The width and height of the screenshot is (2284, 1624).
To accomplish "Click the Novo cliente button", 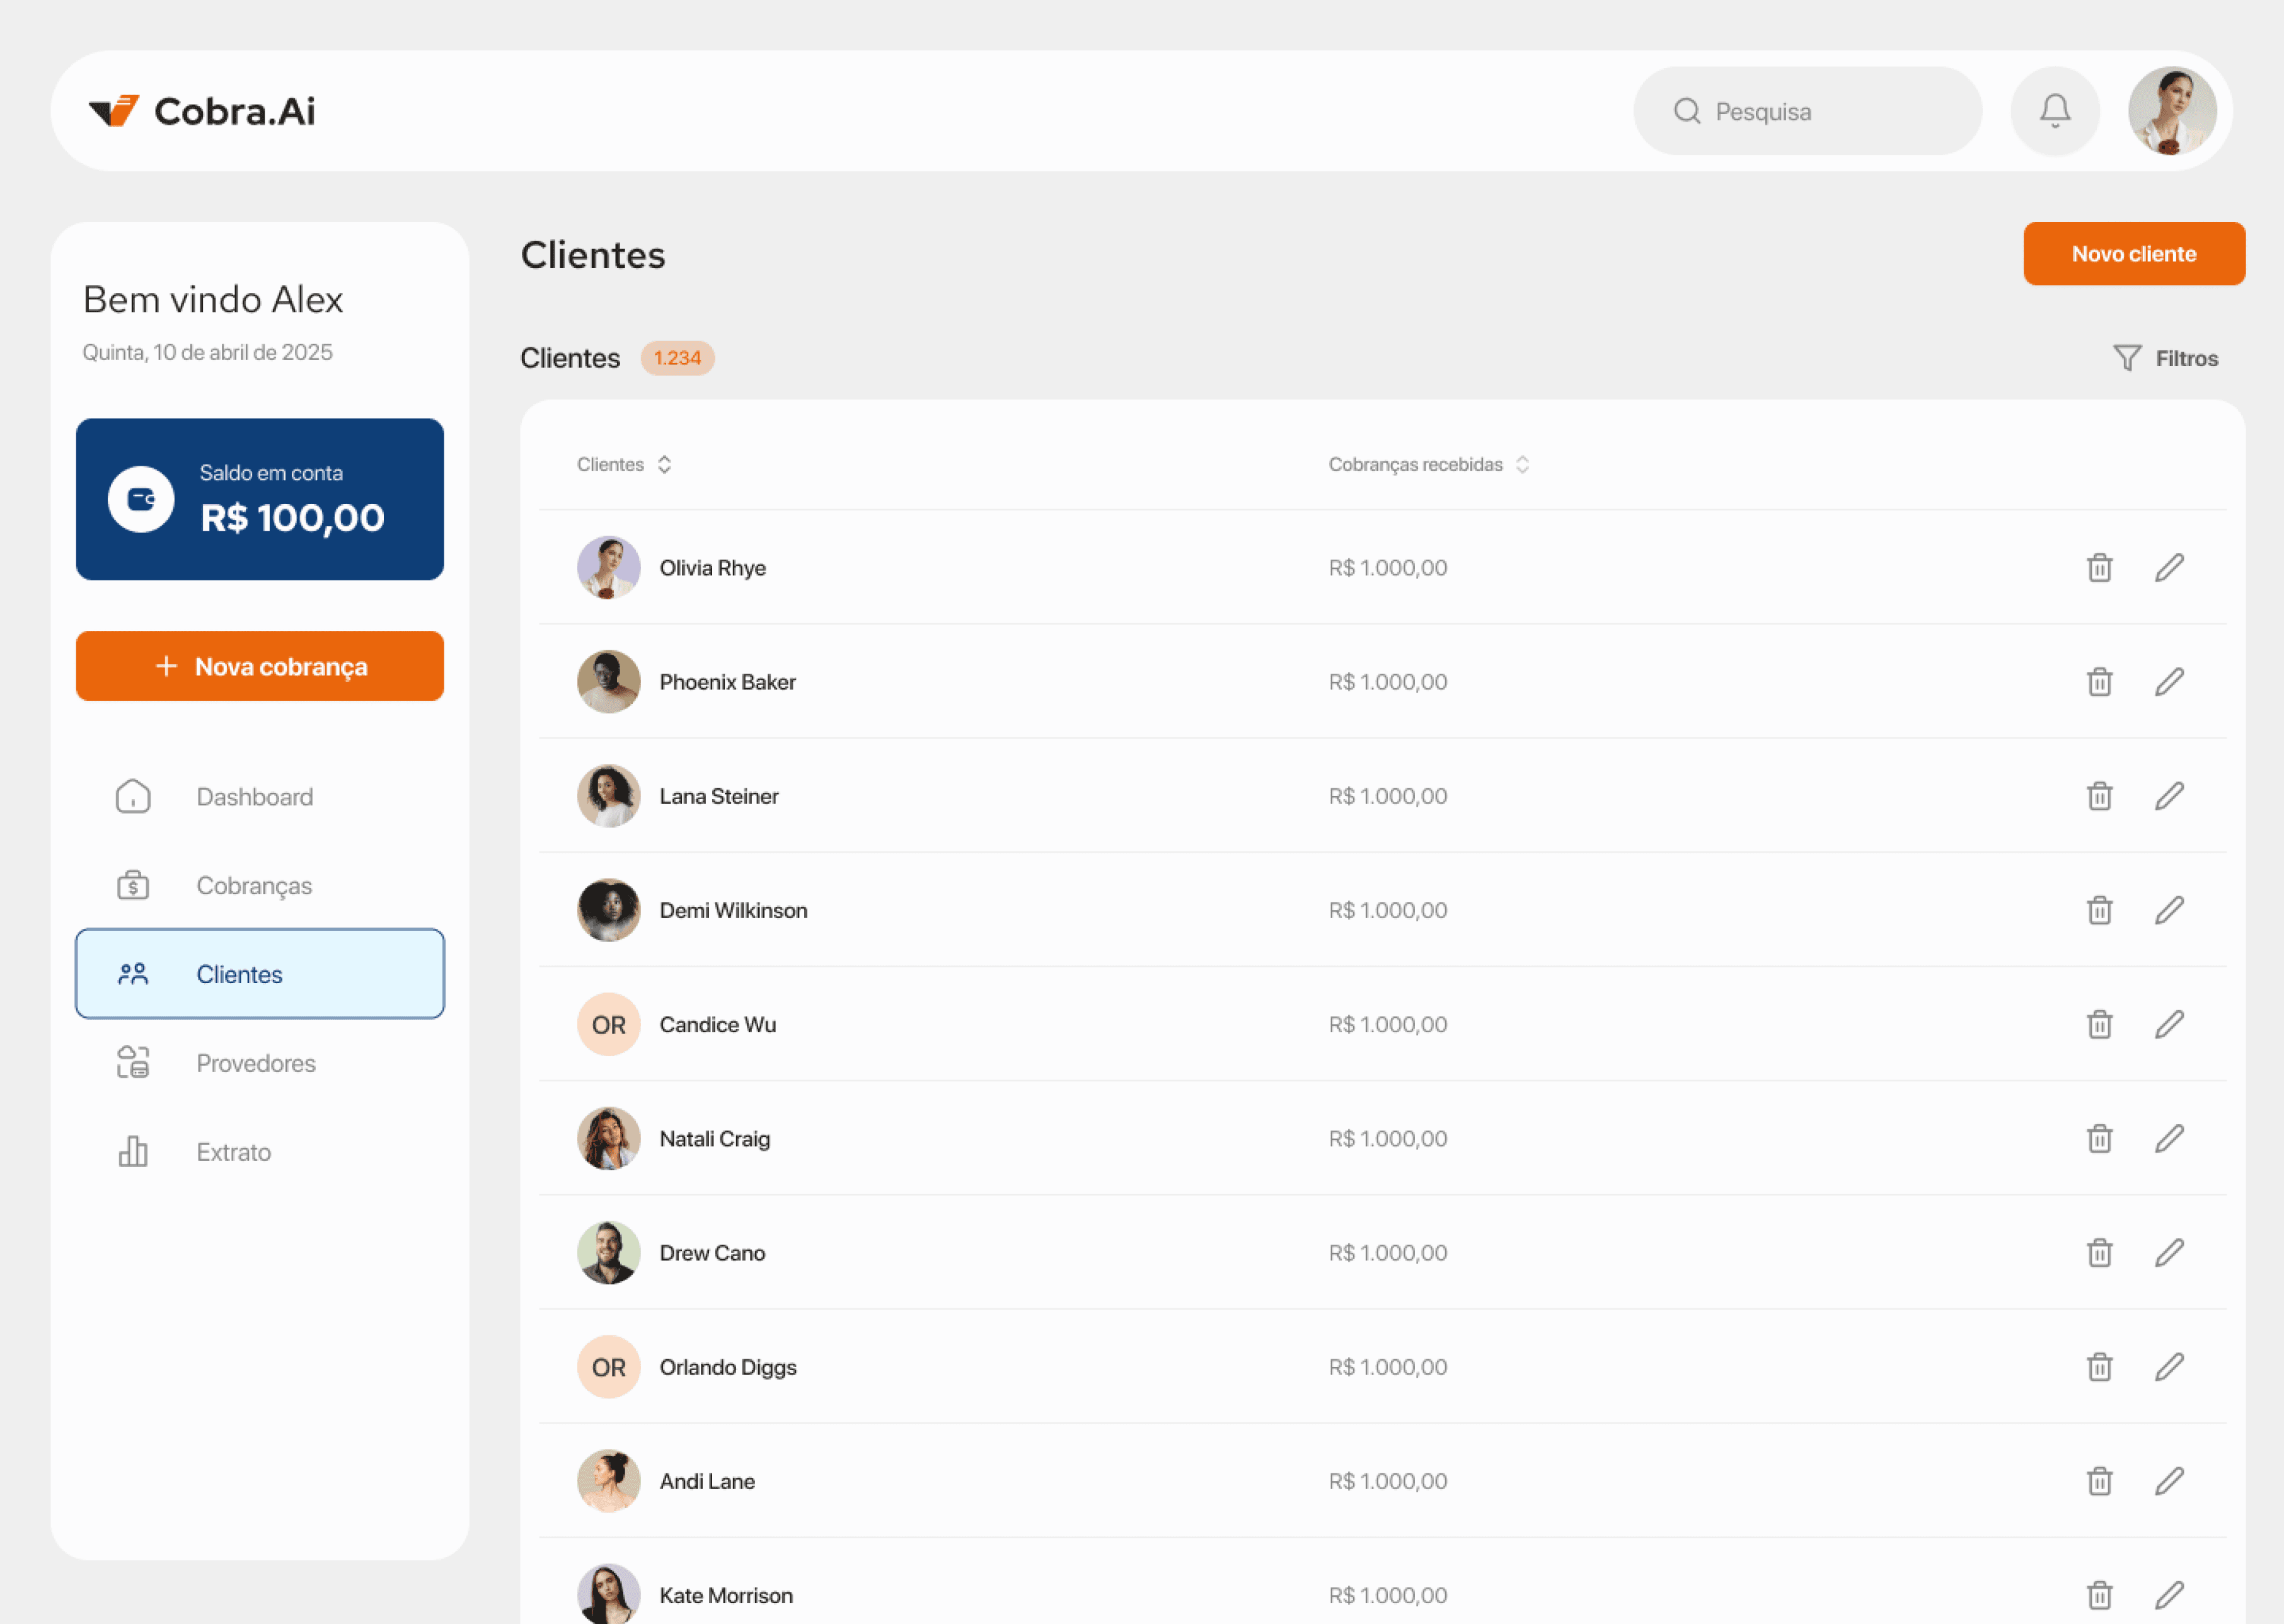I will click(2133, 254).
